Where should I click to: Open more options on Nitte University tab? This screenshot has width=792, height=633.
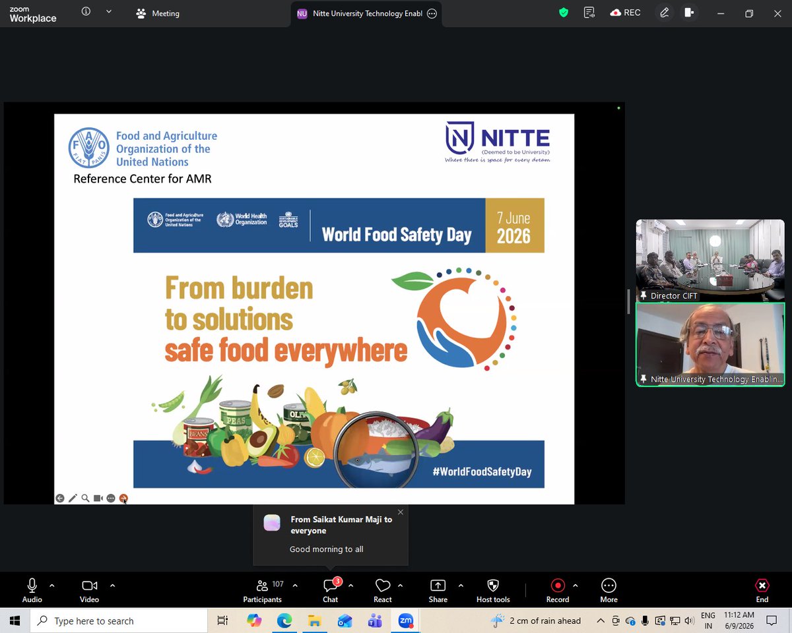pos(432,13)
